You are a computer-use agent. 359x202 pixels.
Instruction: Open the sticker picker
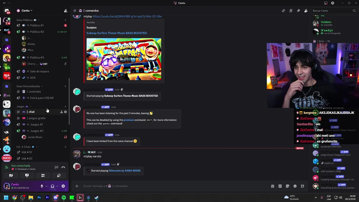(x=287, y=186)
